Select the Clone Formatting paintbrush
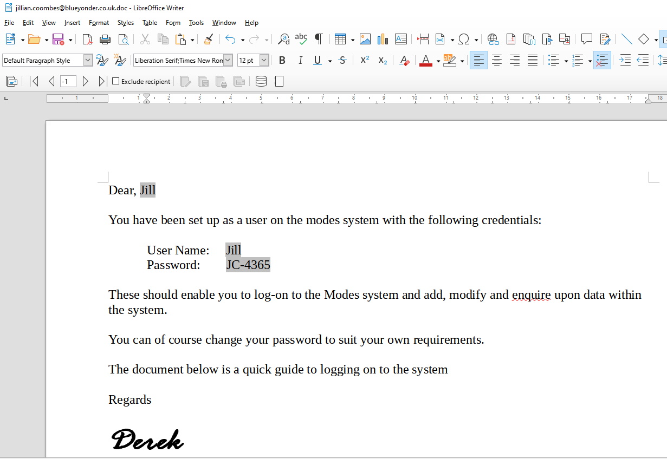Image resolution: width=667 pixels, height=459 pixels. (209, 40)
